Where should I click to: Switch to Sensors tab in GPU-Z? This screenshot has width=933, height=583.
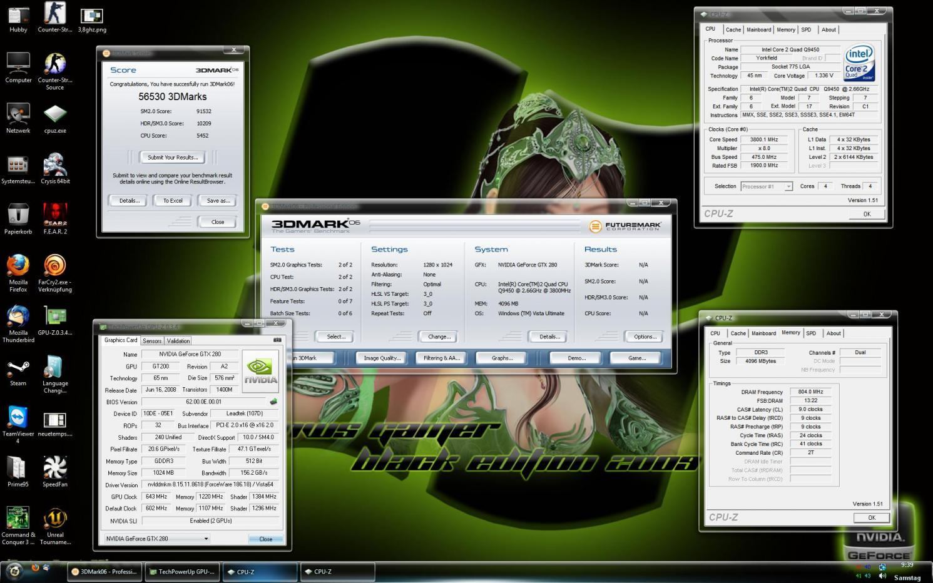point(152,341)
